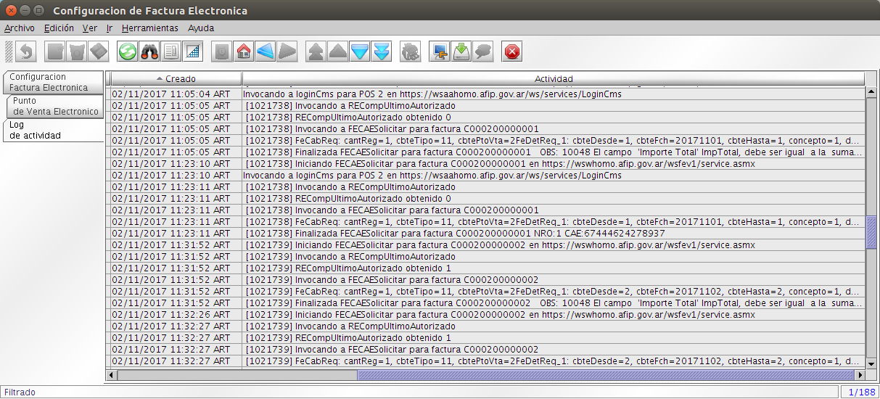Click the 1/188 record counter
The width and height of the screenshot is (880, 399).
(x=860, y=392)
